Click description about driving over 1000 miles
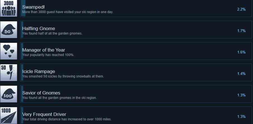 [67, 119]
